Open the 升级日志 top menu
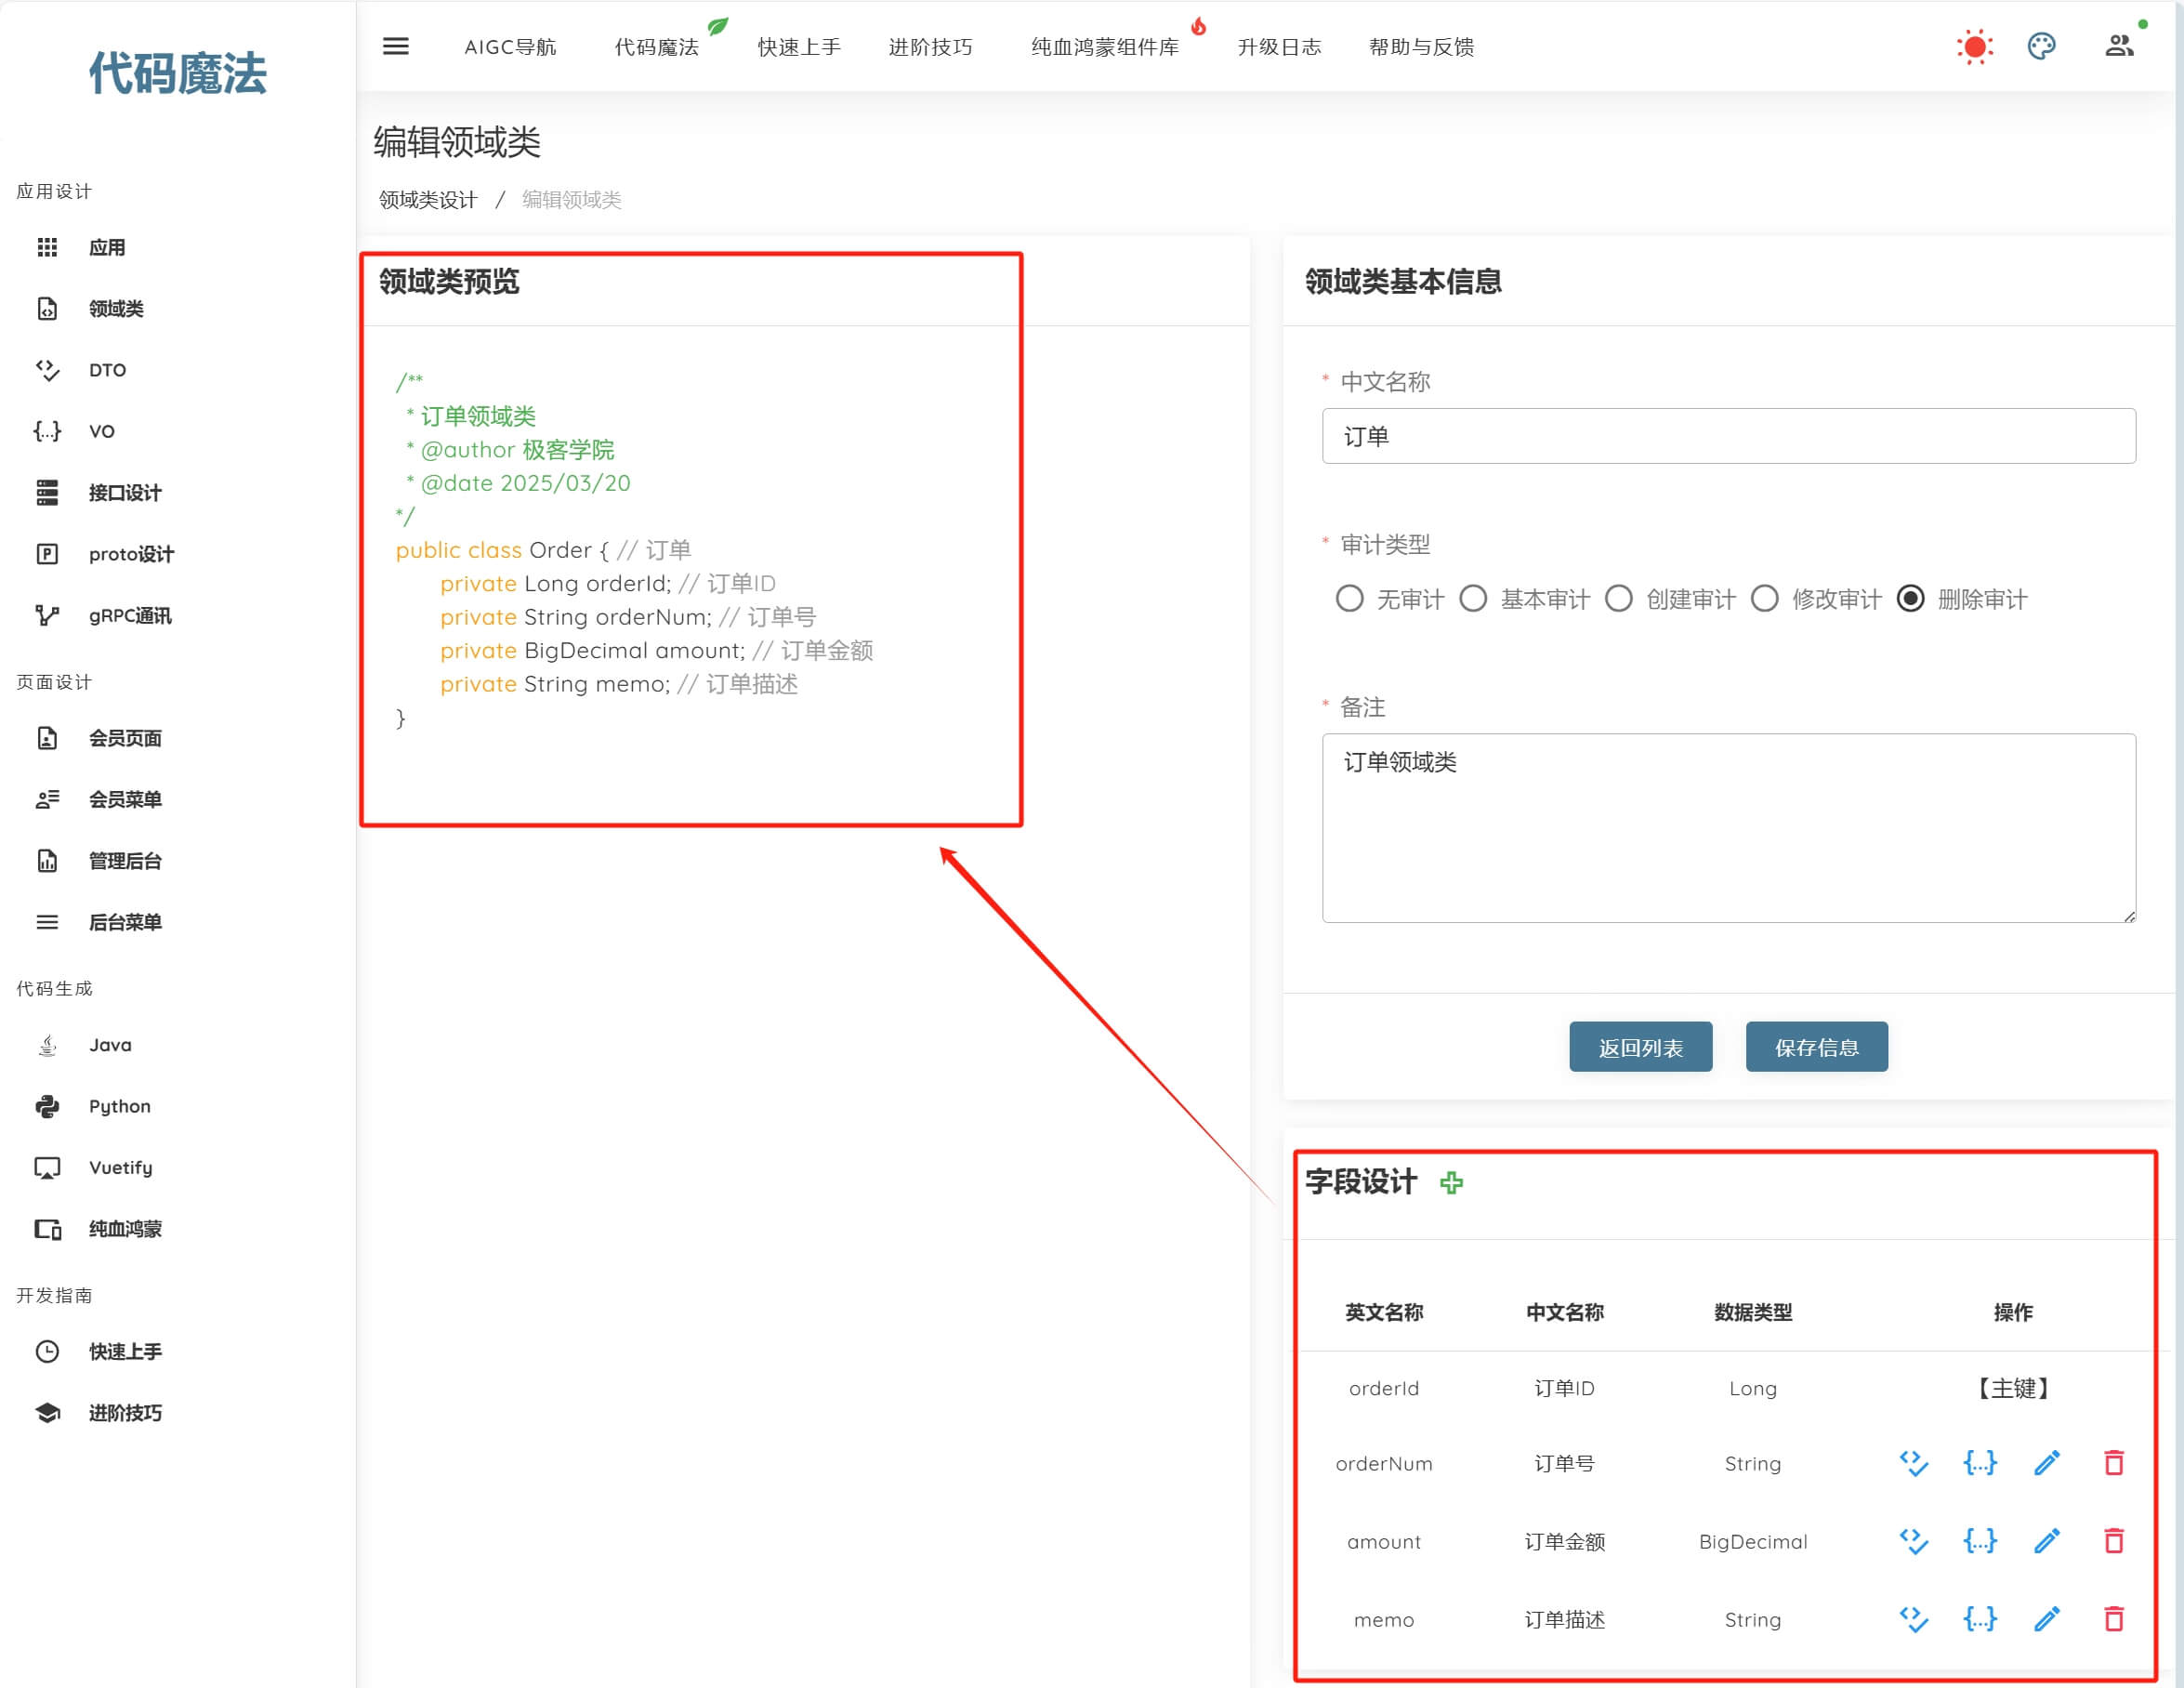2184x1688 pixels. click(x=1279, y=47)
